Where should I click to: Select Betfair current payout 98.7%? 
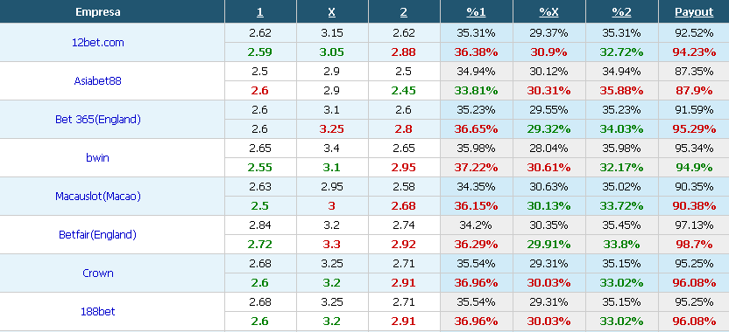694,245
